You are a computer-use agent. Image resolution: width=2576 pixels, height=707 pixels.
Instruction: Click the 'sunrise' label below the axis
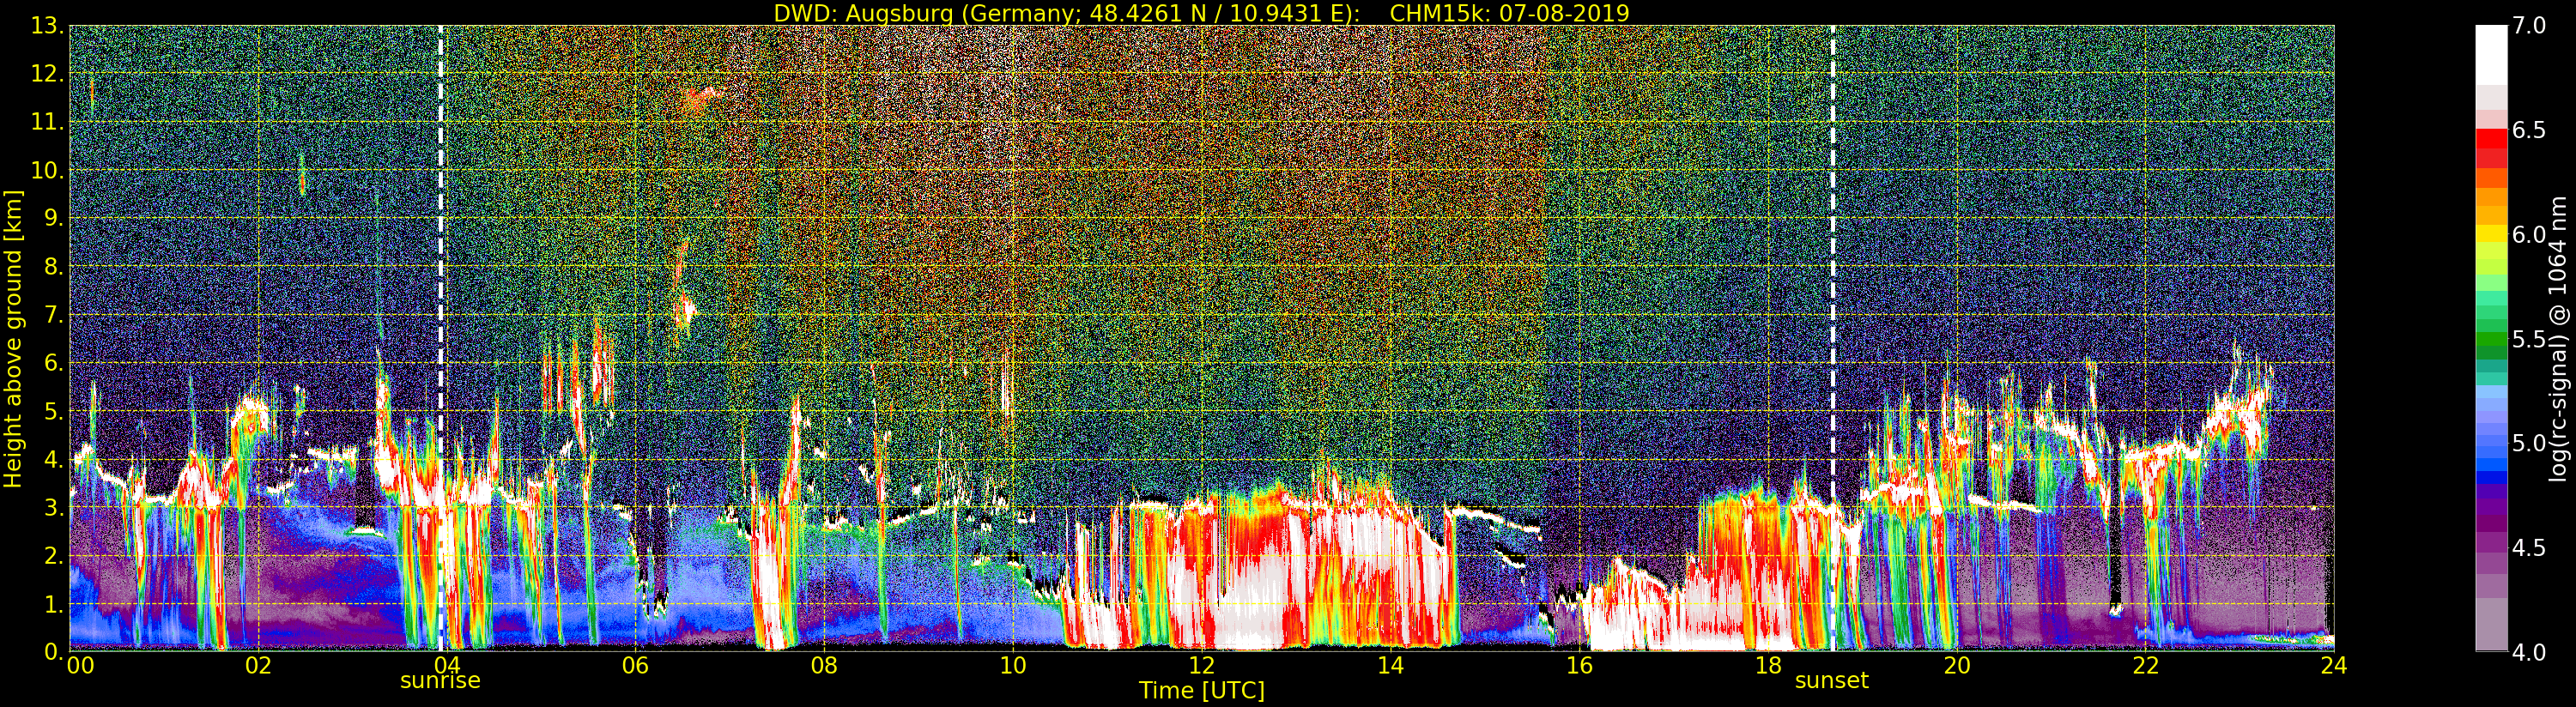pos(440,681)
